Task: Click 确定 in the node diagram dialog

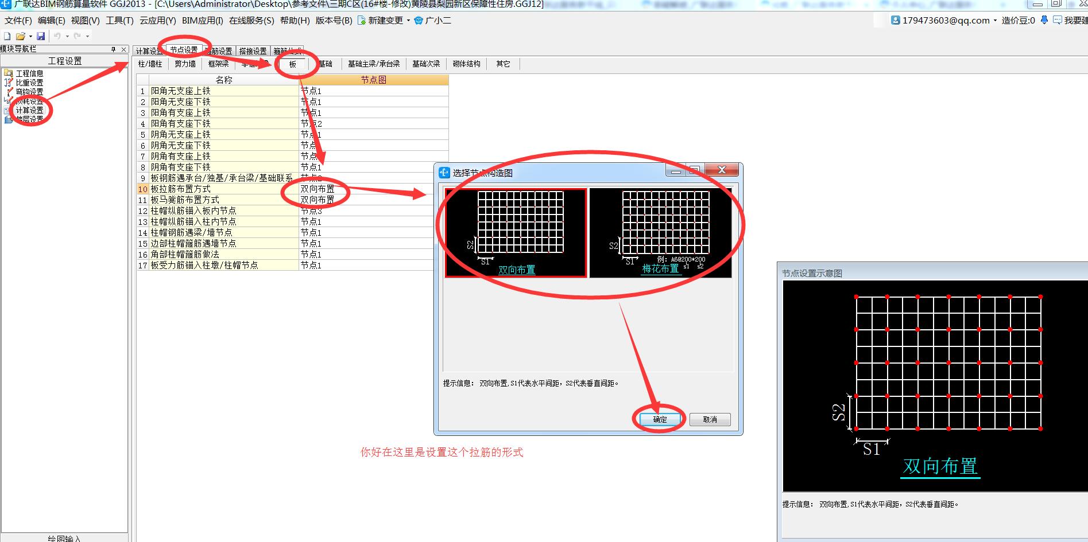Action: 660,419
